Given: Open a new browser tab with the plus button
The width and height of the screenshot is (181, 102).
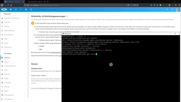Looking at the screenshot, I should point(48,2).
